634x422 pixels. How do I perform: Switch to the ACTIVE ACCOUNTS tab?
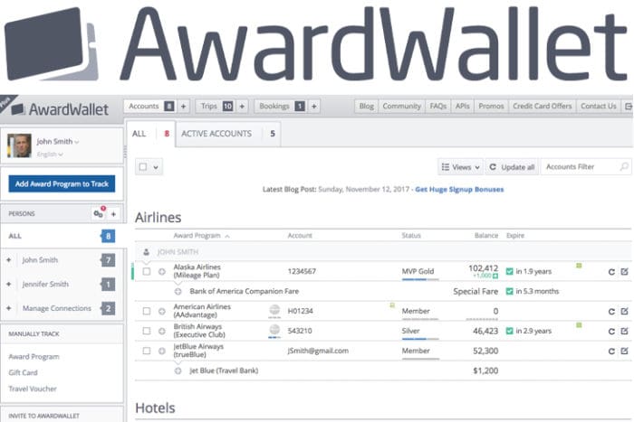click(x=228, y=134)
